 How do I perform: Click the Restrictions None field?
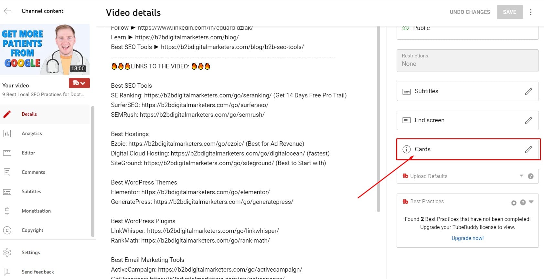(x=467, y=61)
